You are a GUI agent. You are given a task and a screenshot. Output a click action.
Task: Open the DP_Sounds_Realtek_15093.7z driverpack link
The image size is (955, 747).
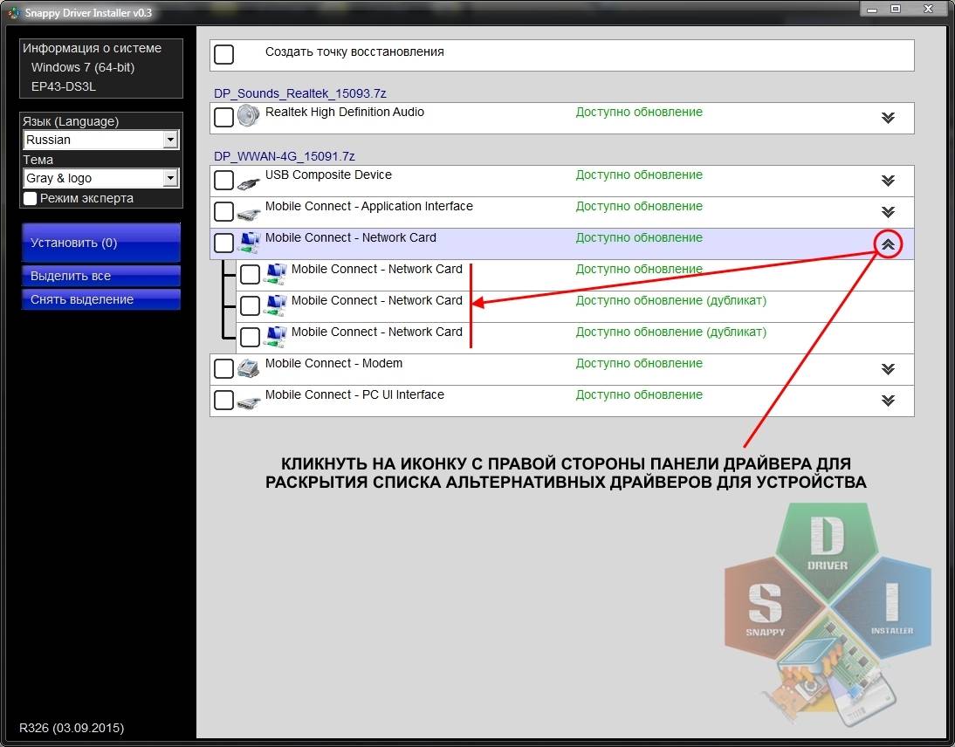(299, 93)
